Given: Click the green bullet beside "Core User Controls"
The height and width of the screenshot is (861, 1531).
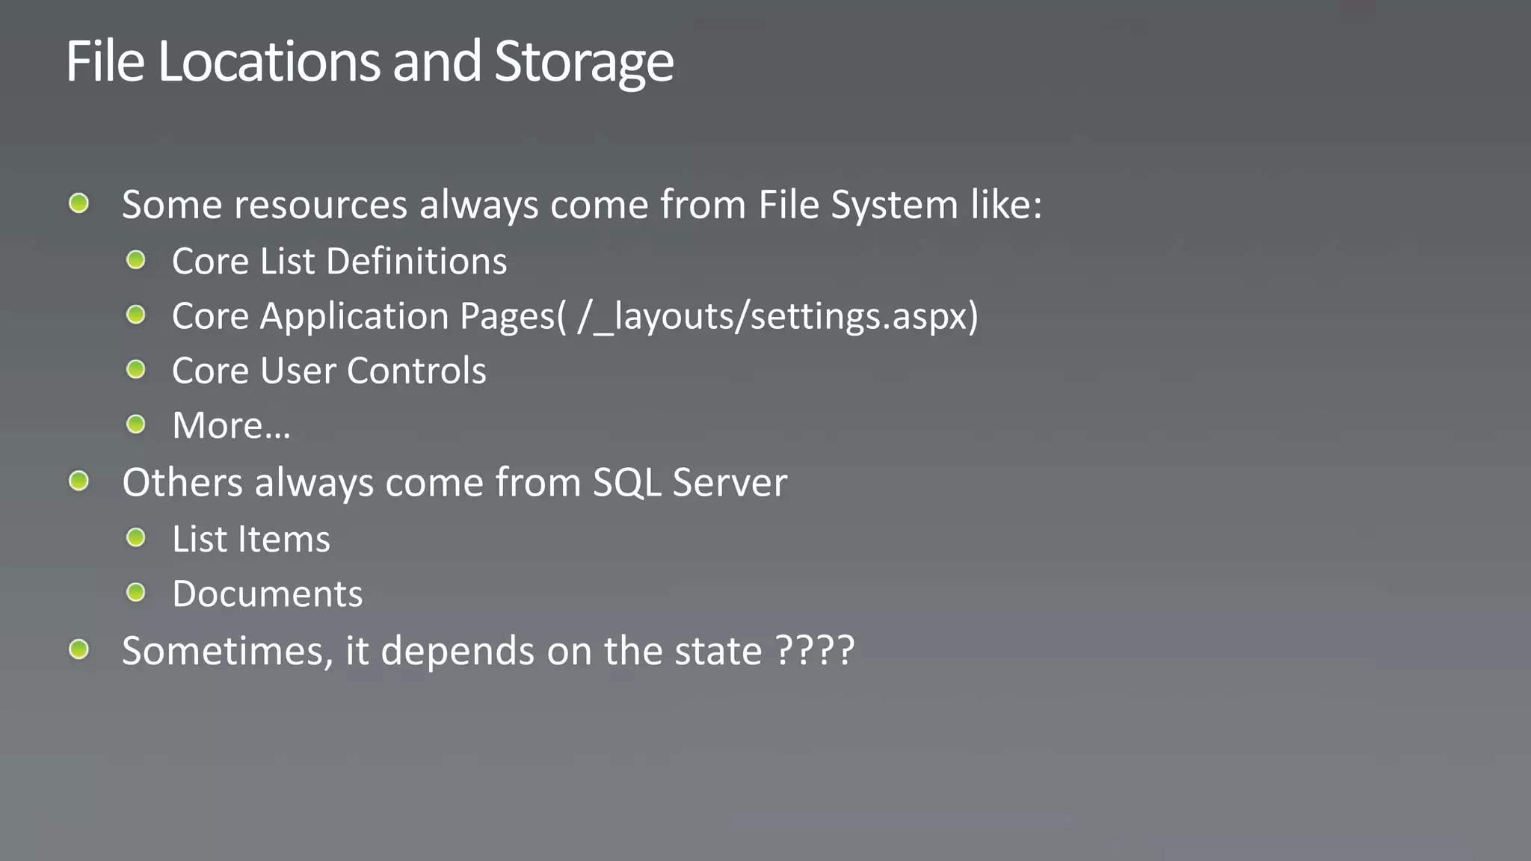Looking at the screenshot, I should coord(135,369).
